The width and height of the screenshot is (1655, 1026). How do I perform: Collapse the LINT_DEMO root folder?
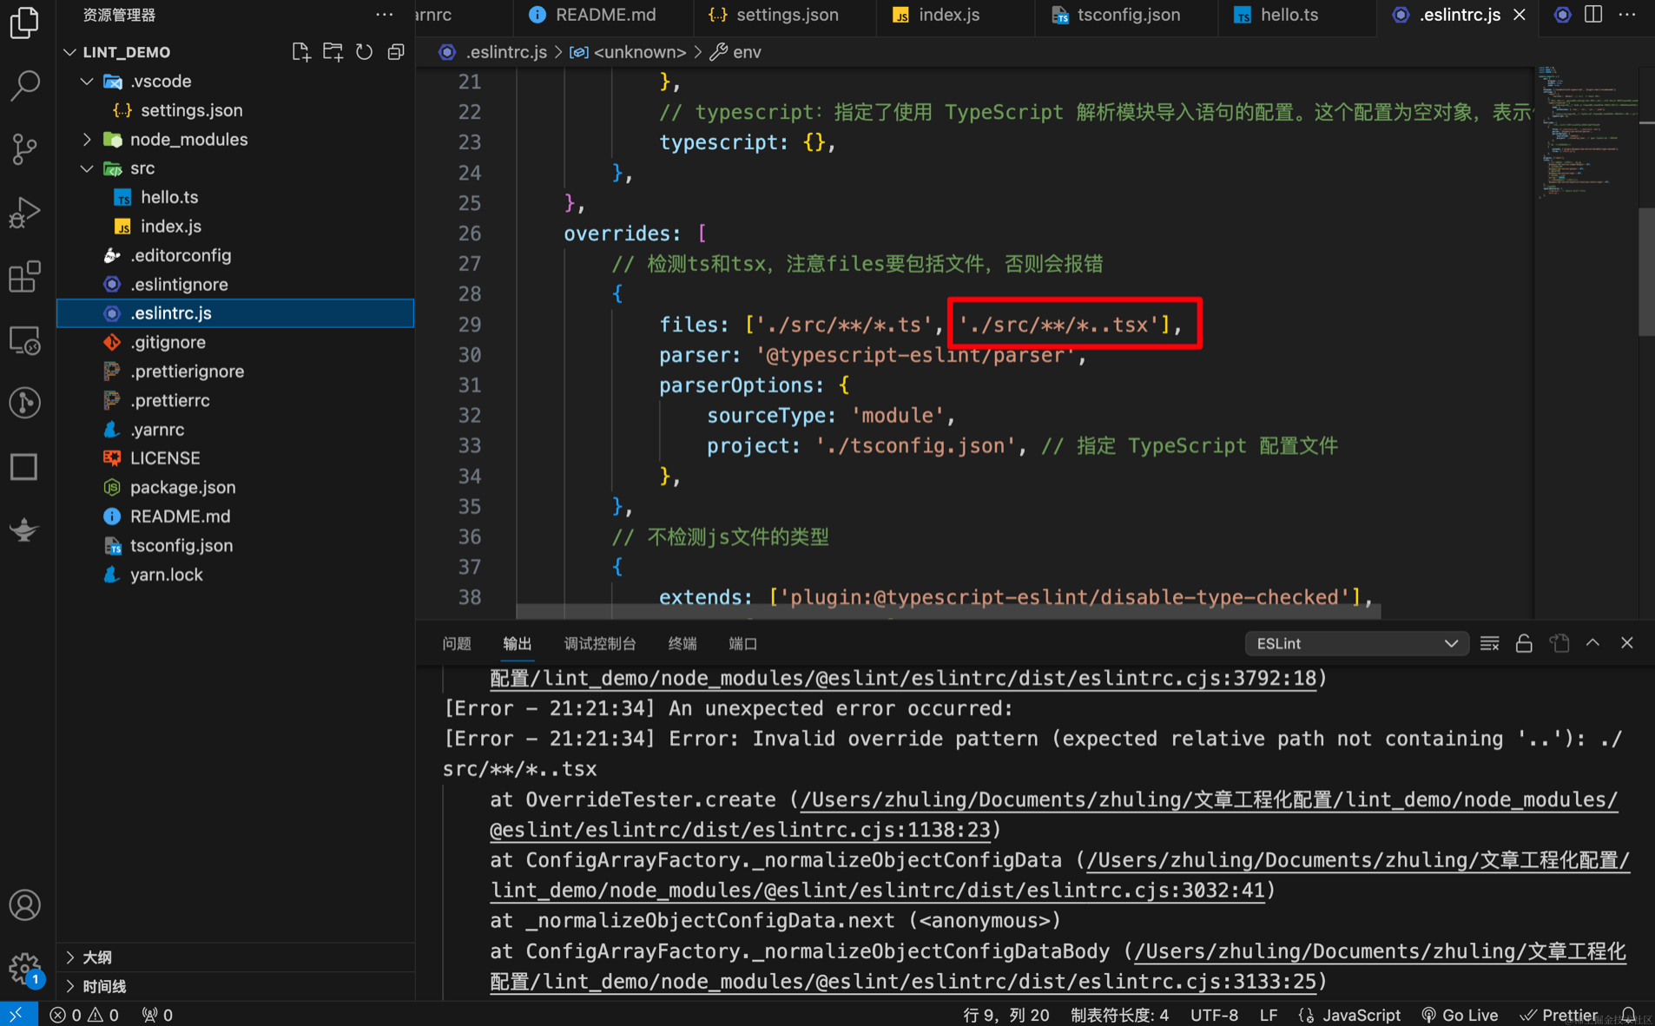click(70, 52)
